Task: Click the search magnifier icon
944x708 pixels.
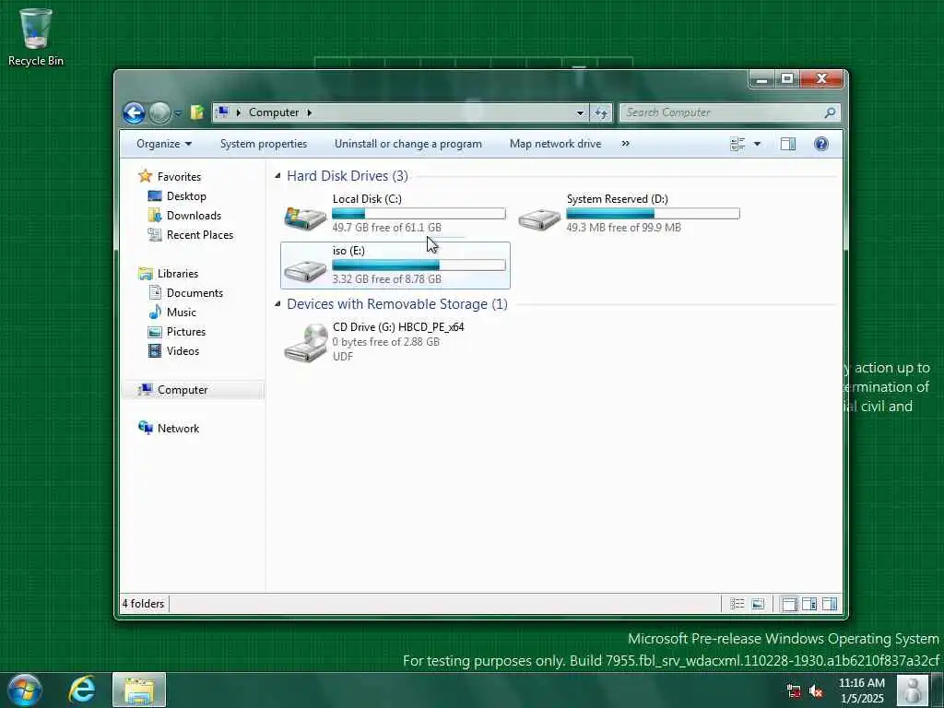Action: pyautogui.click(x=831, y=112)
